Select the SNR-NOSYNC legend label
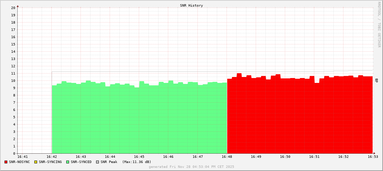The height and width of the screenshot is (171, 383). point(19,162)
